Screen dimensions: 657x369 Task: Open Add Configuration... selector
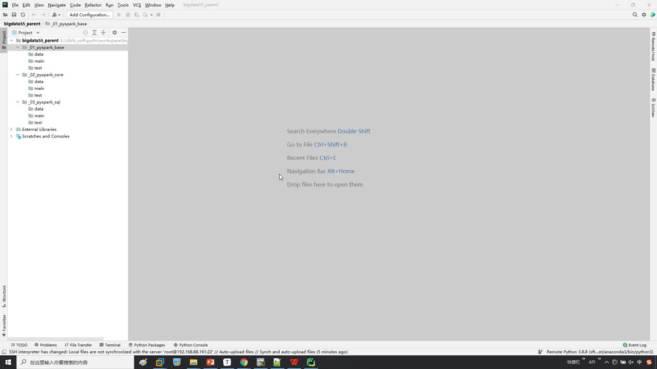[x=89, y=15]
